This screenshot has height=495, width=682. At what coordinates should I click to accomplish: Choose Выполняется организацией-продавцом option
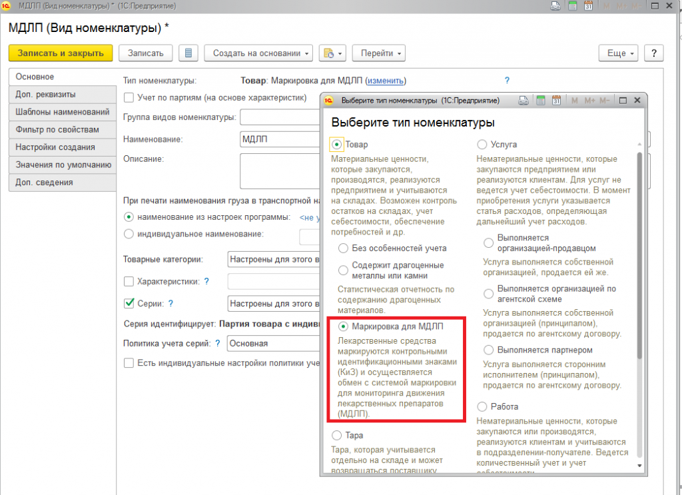coord(488,243)
